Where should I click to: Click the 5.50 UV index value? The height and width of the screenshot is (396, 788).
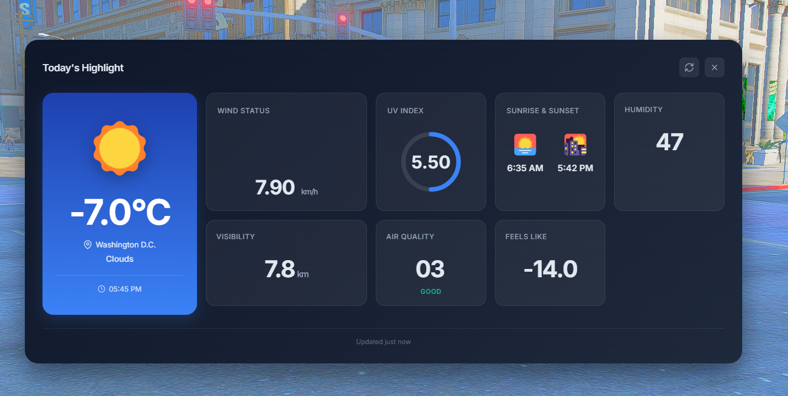pyautogui.click(x=431, y=162)
